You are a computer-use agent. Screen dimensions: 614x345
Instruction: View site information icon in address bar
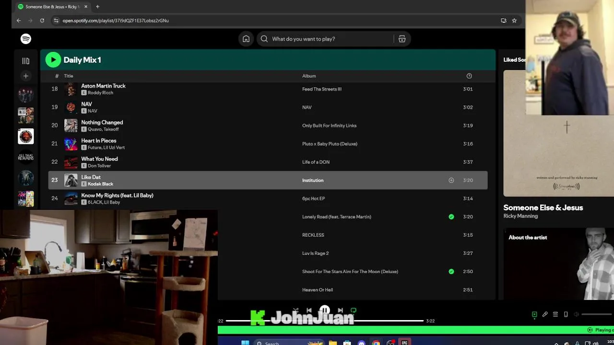[56, 21]
